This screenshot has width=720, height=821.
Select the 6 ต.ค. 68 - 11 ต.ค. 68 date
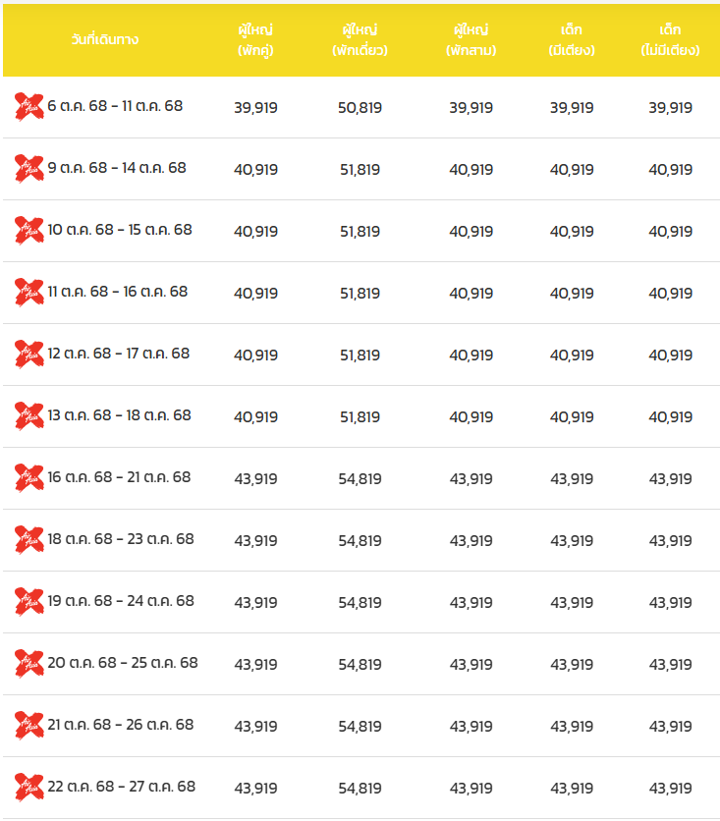pyautogui.click(x=115, y=106)
